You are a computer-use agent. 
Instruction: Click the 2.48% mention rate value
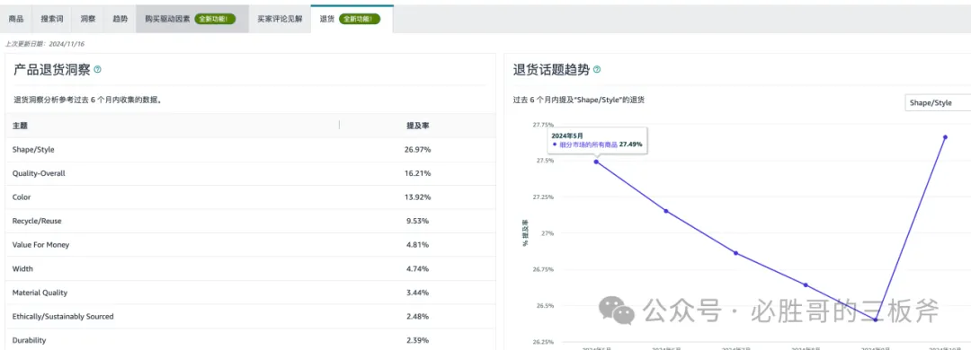click(x=418, y=317)
